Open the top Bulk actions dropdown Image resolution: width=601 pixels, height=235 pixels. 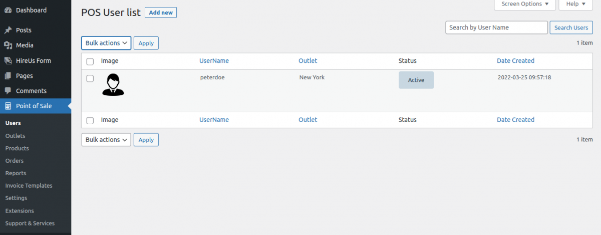pos(106,43)
